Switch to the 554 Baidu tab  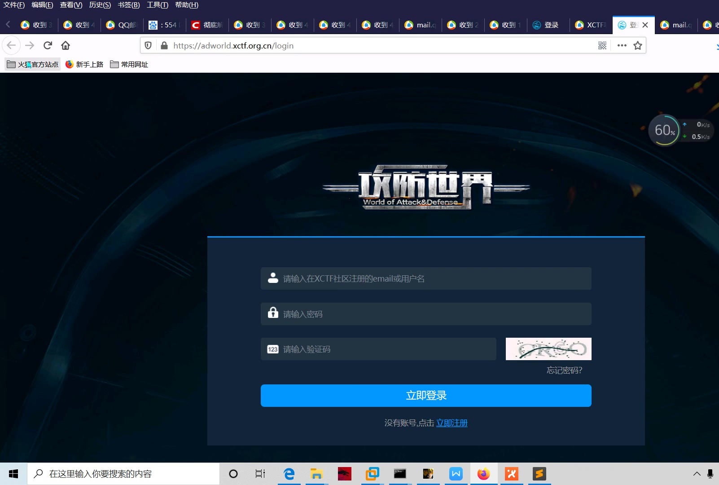pyautogui.click(x=164, y=25)
